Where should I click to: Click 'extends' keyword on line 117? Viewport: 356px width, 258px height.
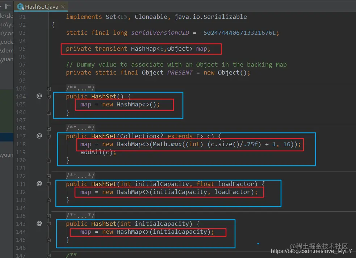[x=180, y=136]
